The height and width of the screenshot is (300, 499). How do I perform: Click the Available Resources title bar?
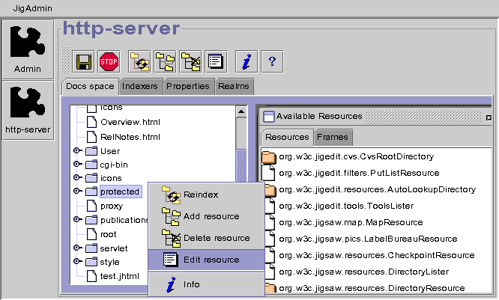[x=375, y=116]
